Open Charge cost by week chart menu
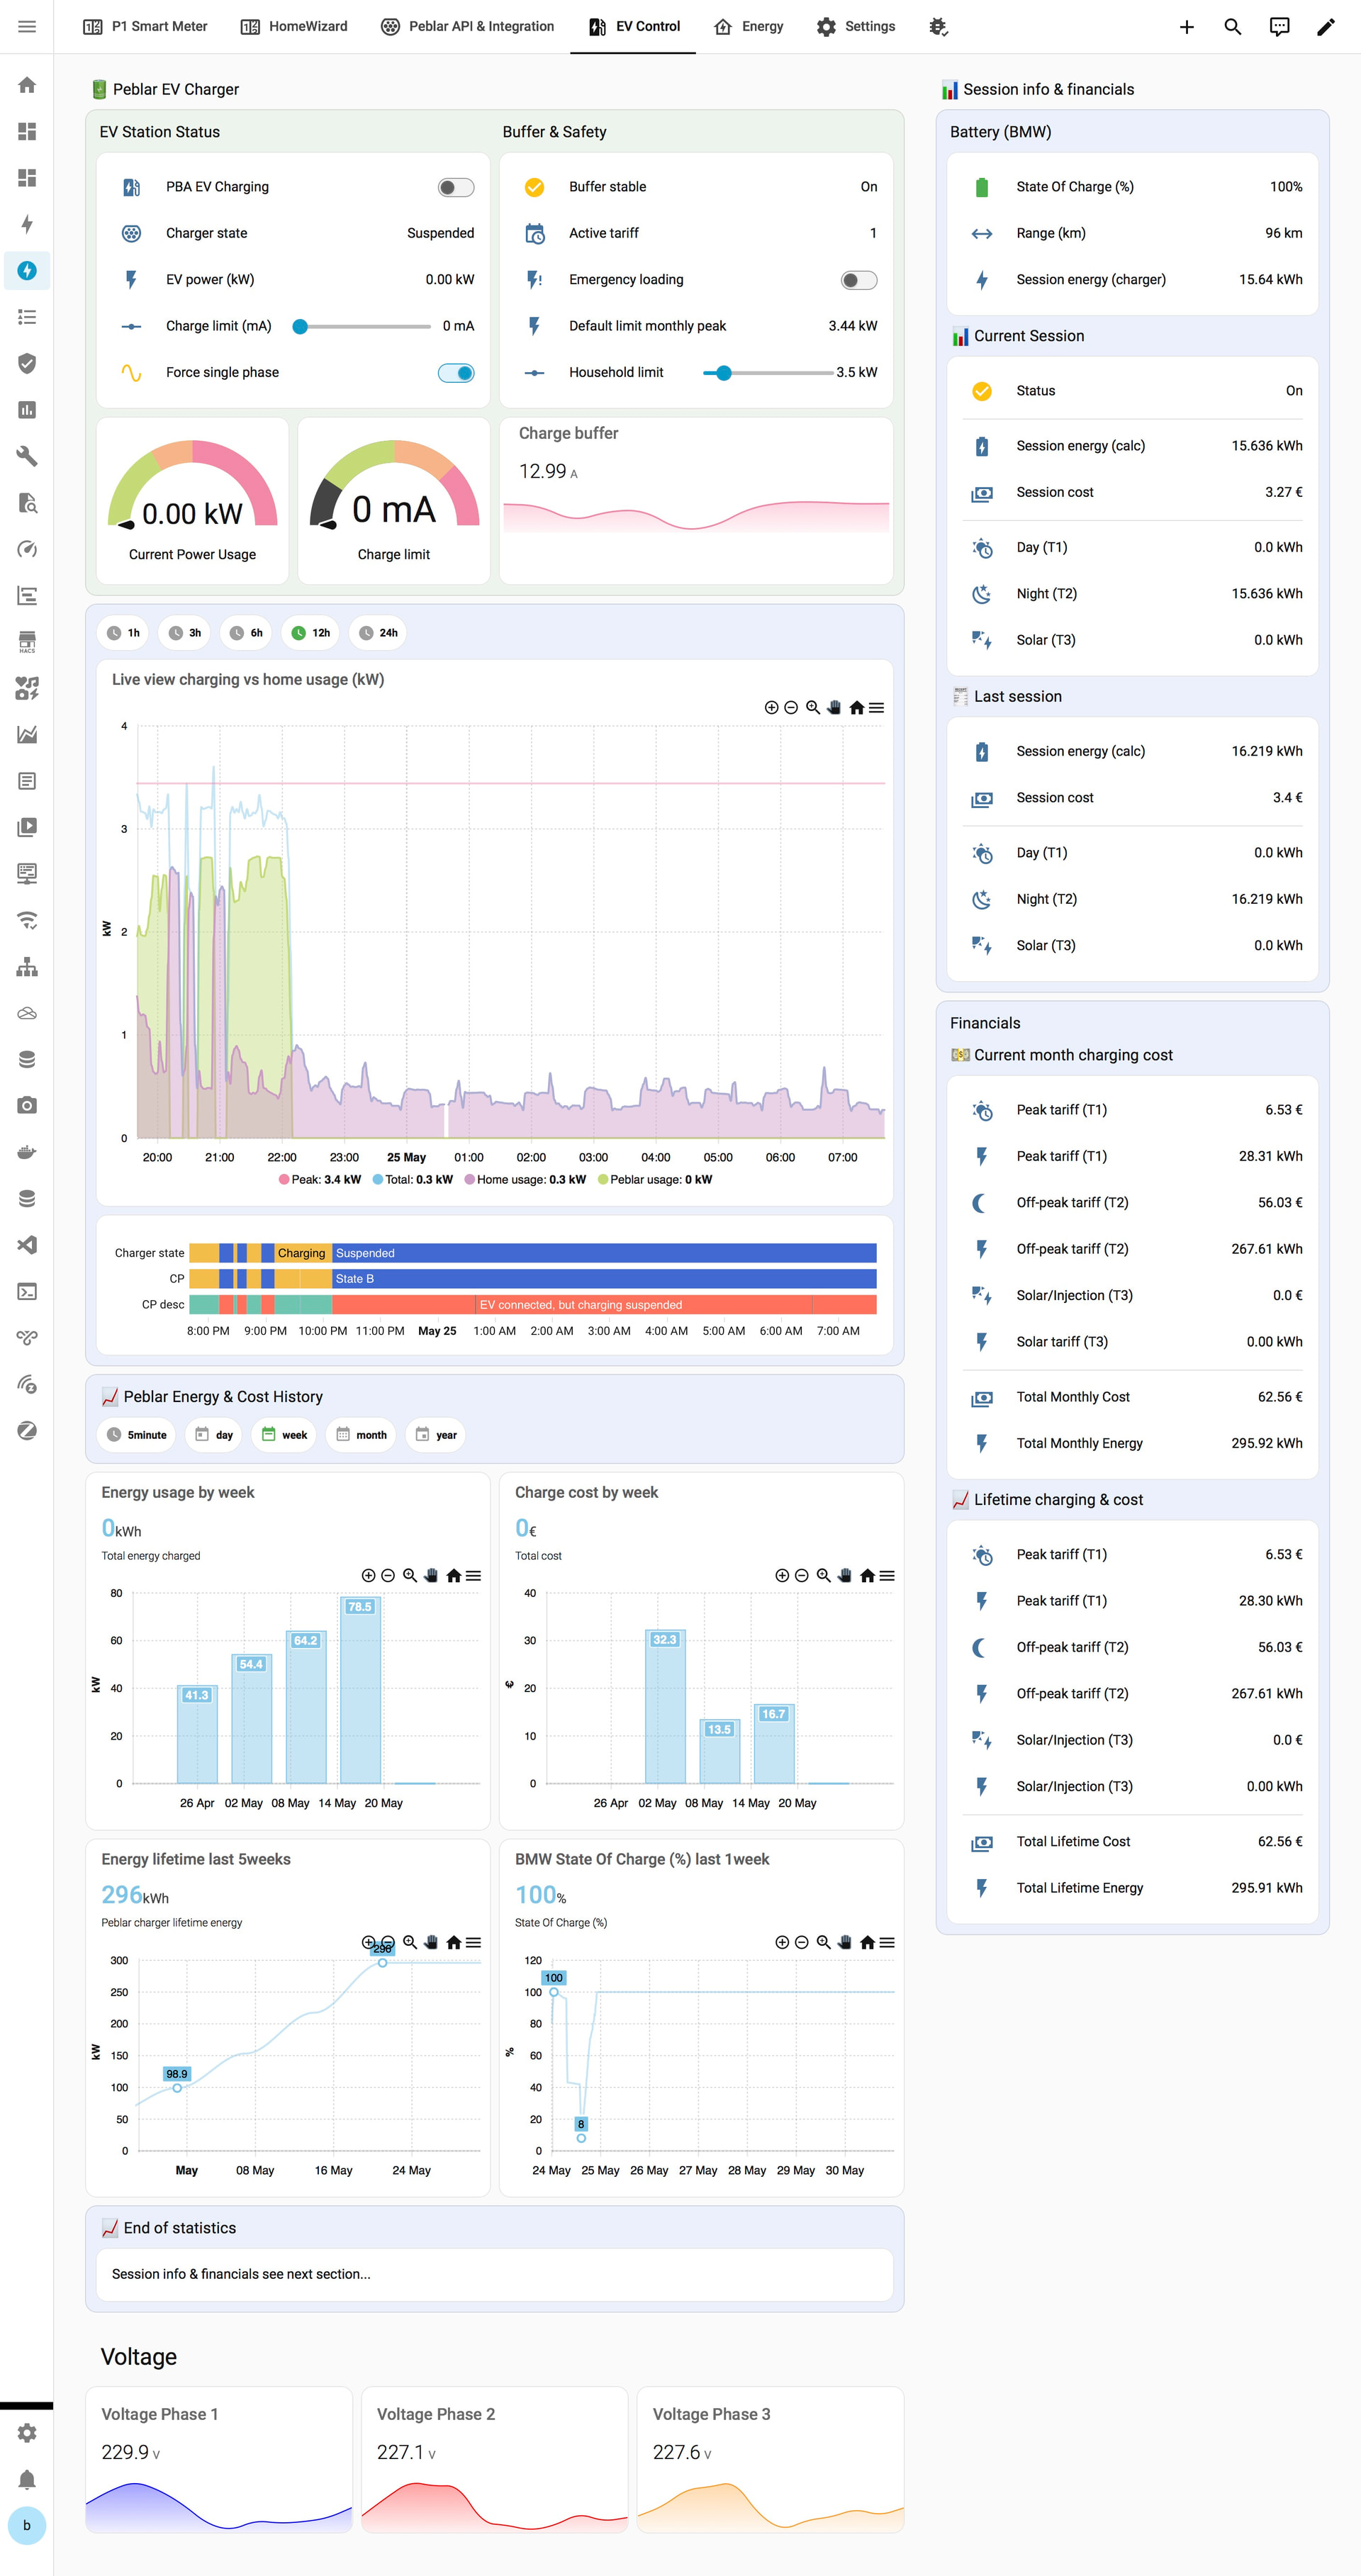The width and height of the screenshot is (1361, 2576). (x=886, y=1575)
